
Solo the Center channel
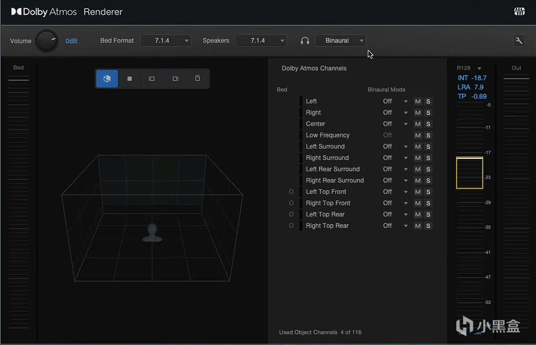(428, 124)
